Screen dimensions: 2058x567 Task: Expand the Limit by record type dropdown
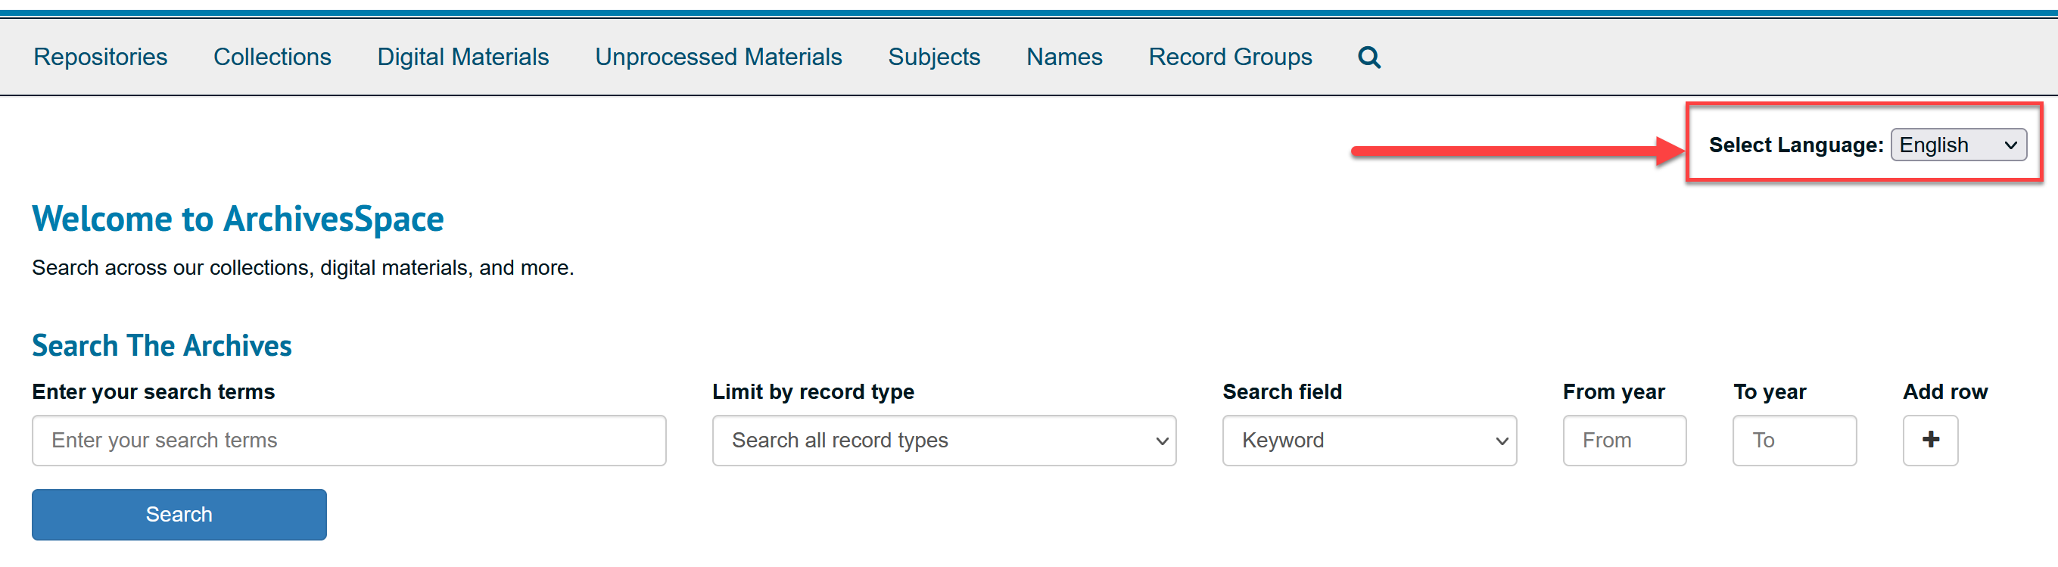click(944, 441)
